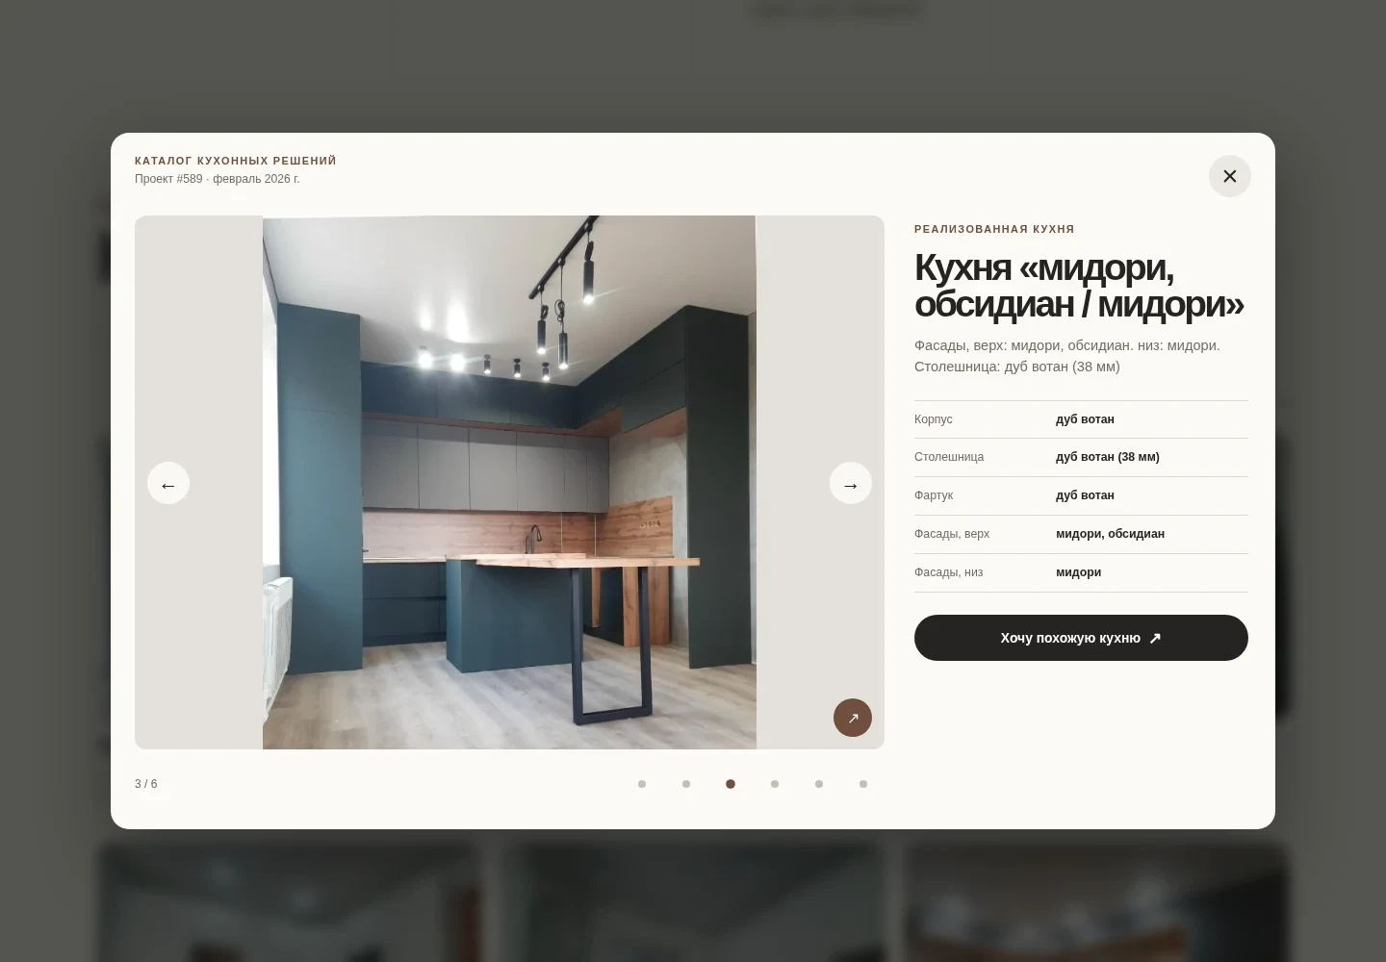Click the 'Фартук' spec label
1386x962 pixels.
pyautogui.click(x=934, y=495)
